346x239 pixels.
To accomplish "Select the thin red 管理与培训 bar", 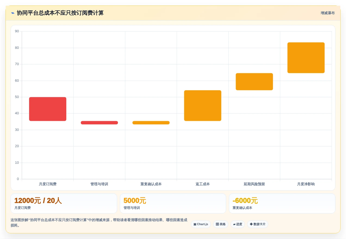I will [x=99, y=122].
